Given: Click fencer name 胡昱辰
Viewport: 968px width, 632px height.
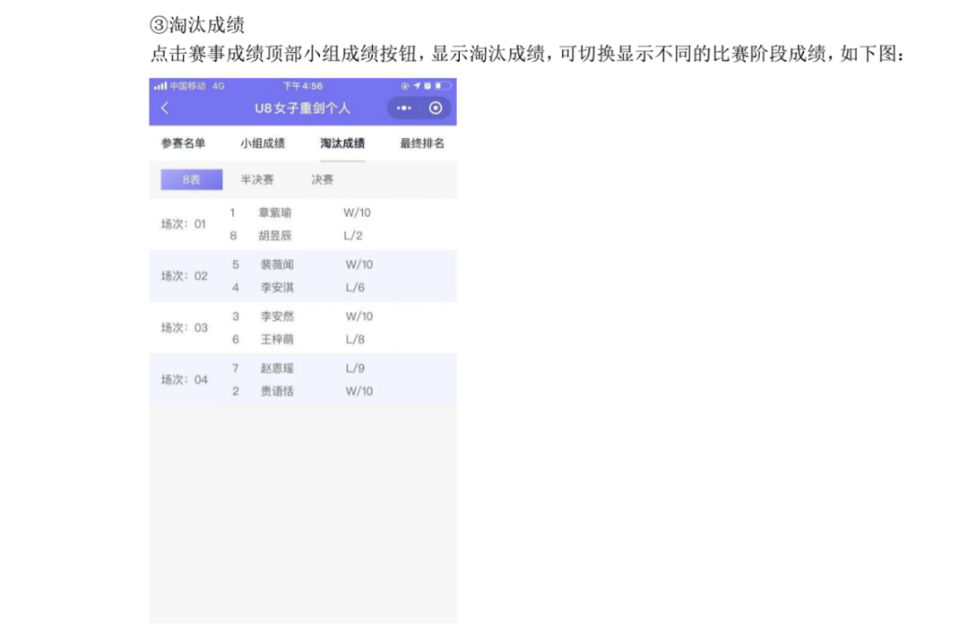Looking at the screenshot, I should [275, 236].
